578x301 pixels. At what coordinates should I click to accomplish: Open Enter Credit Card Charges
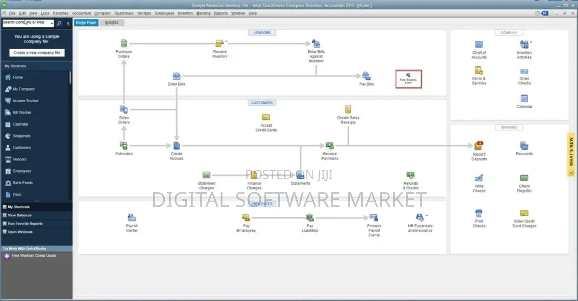524,213
